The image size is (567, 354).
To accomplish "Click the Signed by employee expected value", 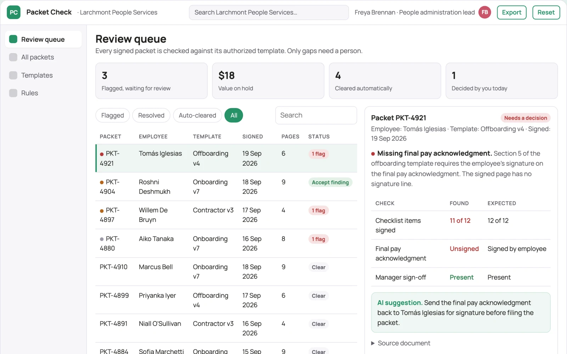I will coord(517,249).
